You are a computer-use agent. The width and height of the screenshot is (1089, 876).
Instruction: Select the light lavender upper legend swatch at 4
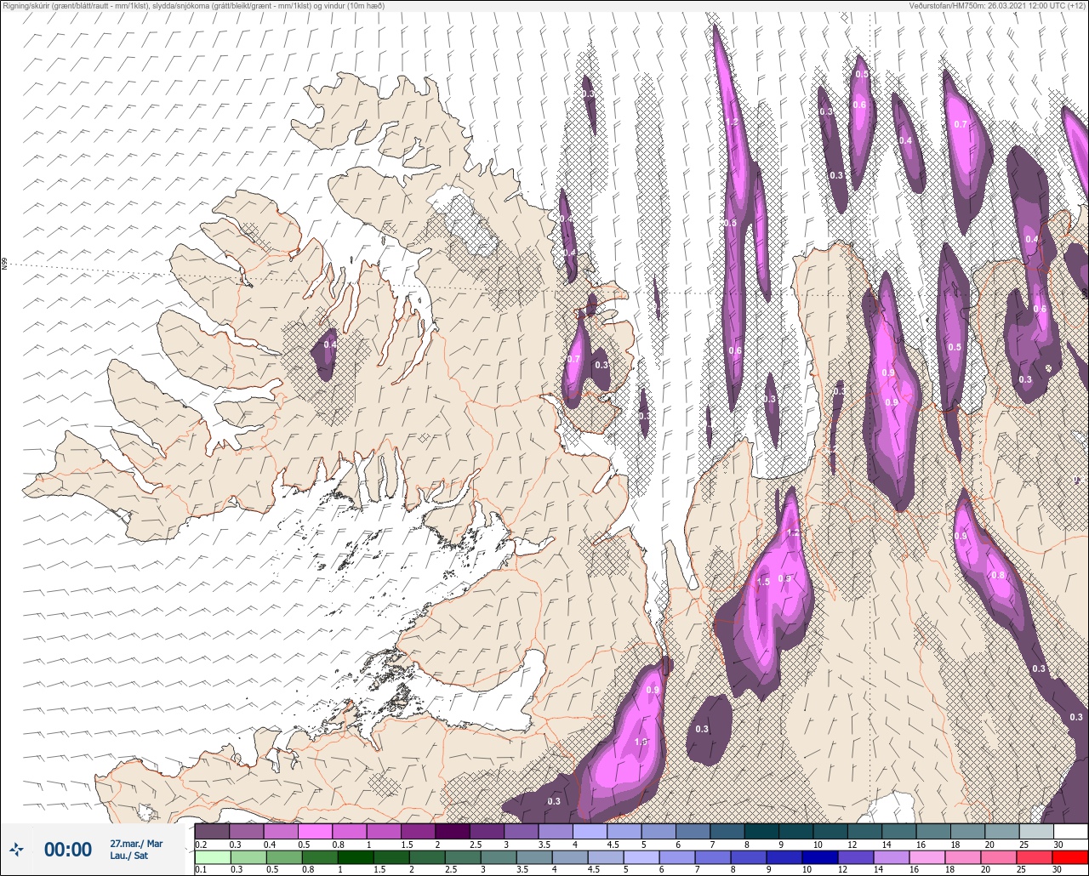590,831
